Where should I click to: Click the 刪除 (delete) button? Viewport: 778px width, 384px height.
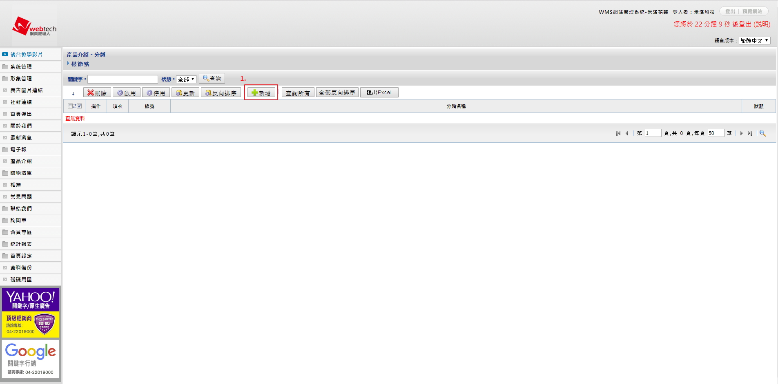[x=97, y=93]
